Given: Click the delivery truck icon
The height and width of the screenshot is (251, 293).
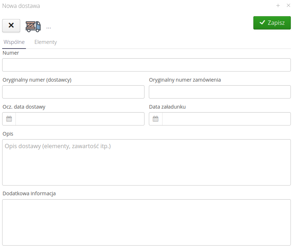Looking at the screenshot, I should click(x=33, y=26).
